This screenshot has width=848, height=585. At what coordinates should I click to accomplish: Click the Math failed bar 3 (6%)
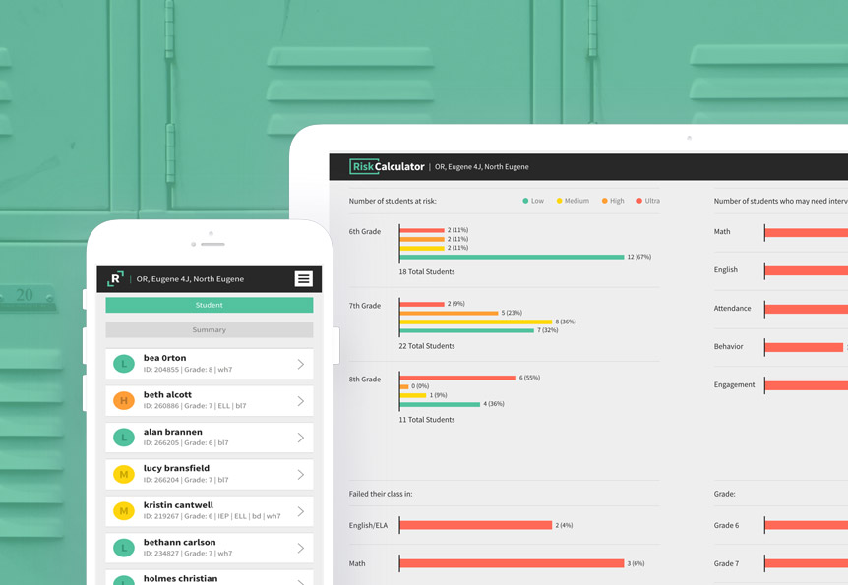pyautogui.click(x=513, y=563)
